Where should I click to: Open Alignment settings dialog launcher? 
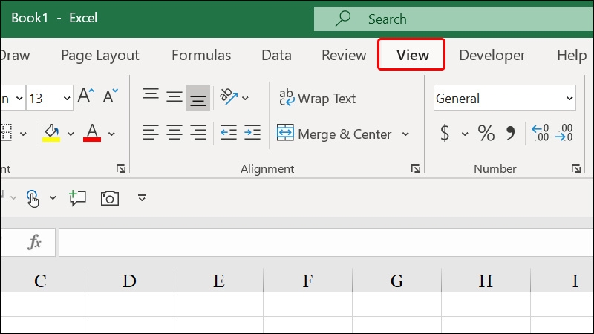[x=416, y=168]
